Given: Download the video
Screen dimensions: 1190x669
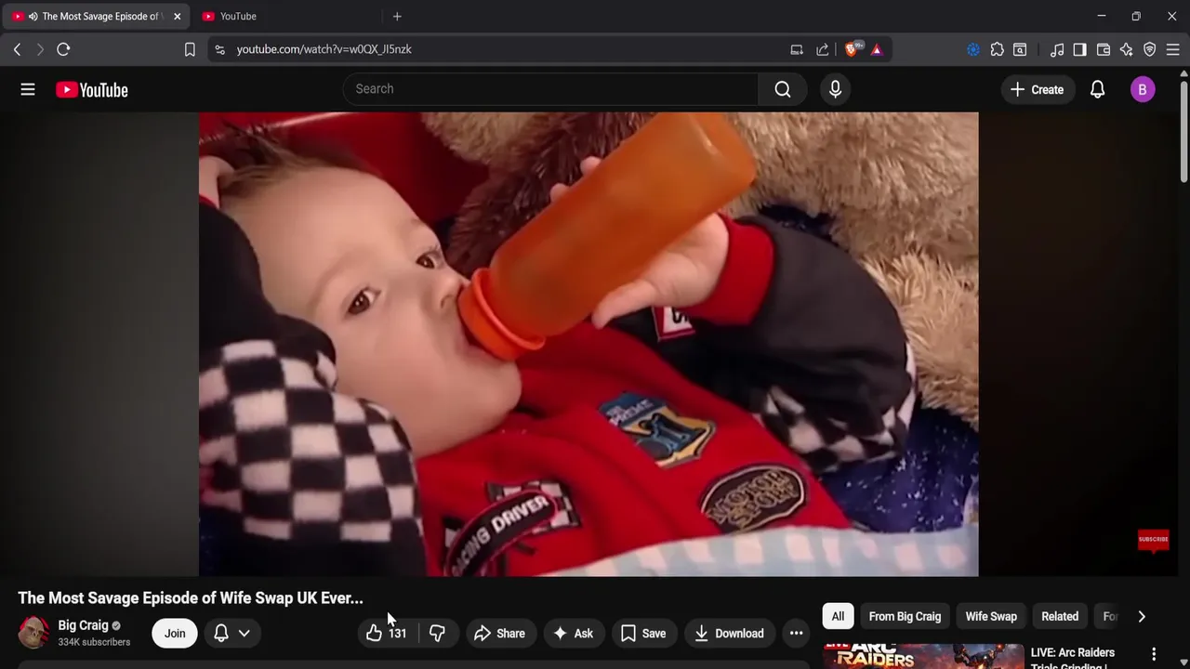Looking at the screenshot, I should click(730, 634).
